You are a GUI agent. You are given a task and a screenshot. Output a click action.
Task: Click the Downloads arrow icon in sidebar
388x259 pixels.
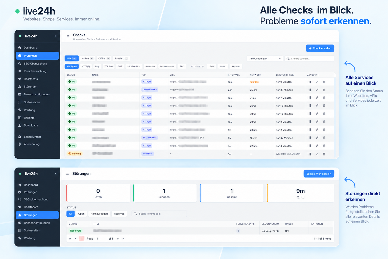(x=20, y=125)
